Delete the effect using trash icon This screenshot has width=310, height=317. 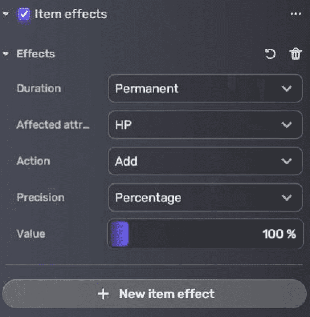(x=296, y=54)
